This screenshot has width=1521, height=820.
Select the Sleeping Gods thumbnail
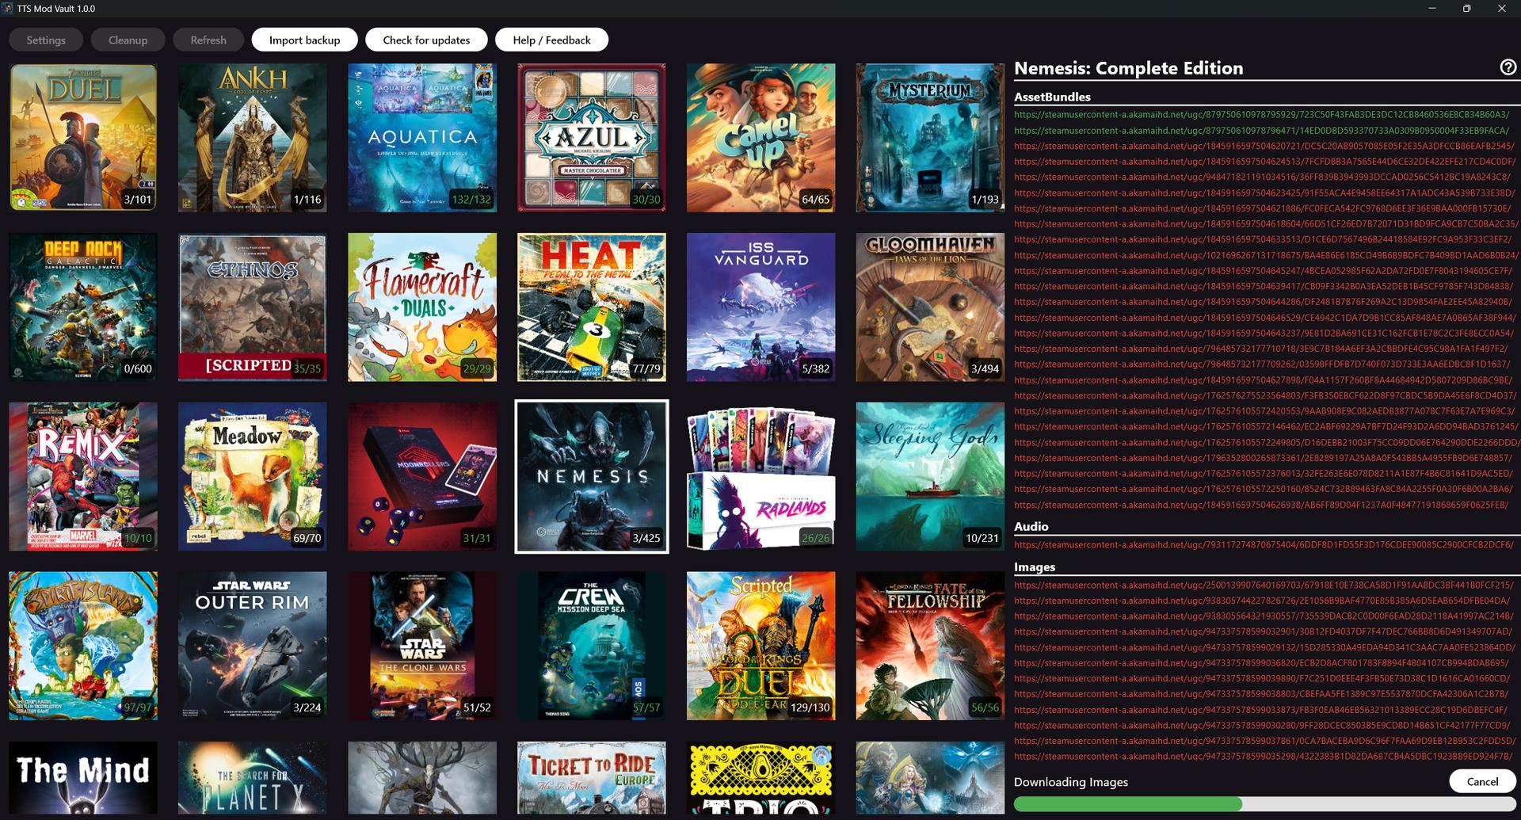[930, 477]
